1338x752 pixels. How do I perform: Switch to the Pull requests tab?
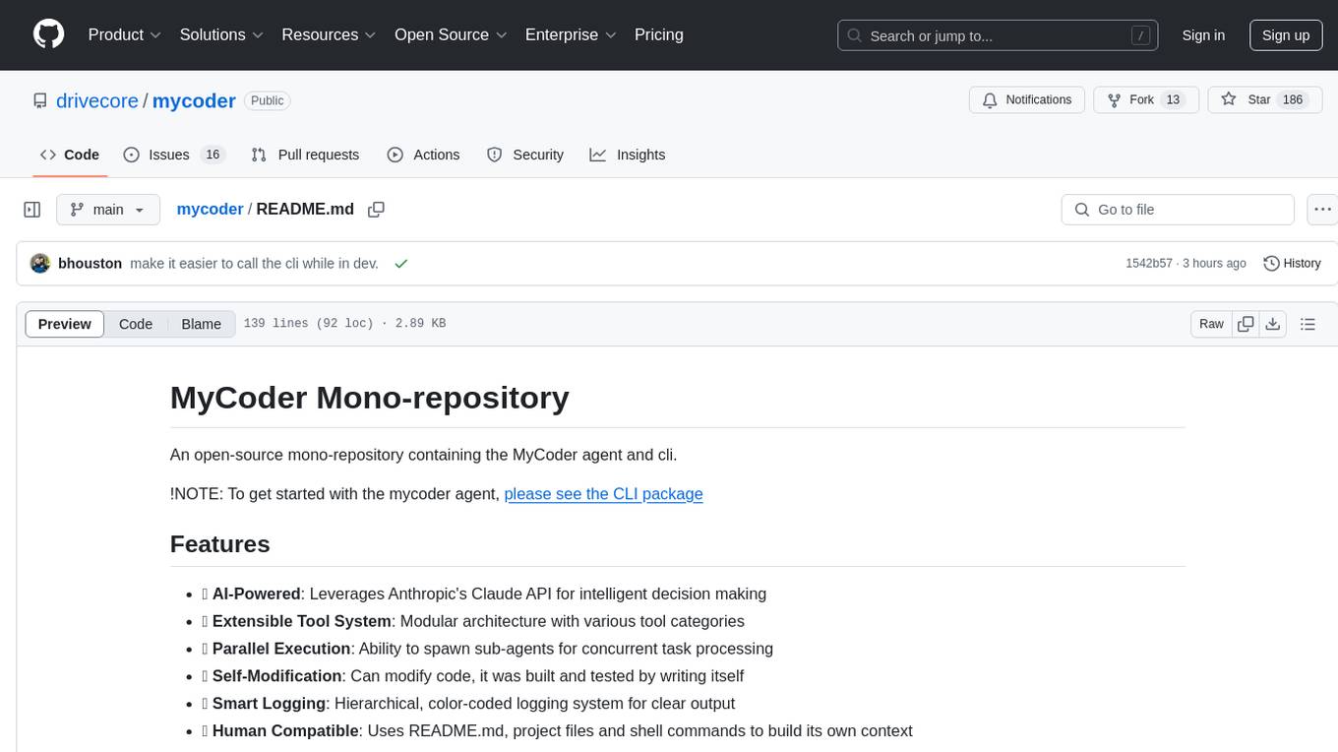point(305,155)
